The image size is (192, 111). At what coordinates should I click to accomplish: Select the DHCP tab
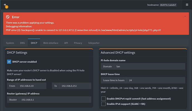[34, 43]
